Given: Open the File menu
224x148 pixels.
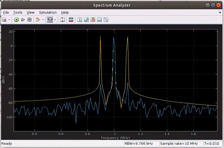Looking at the screenshot, I should tap(6, 12).
